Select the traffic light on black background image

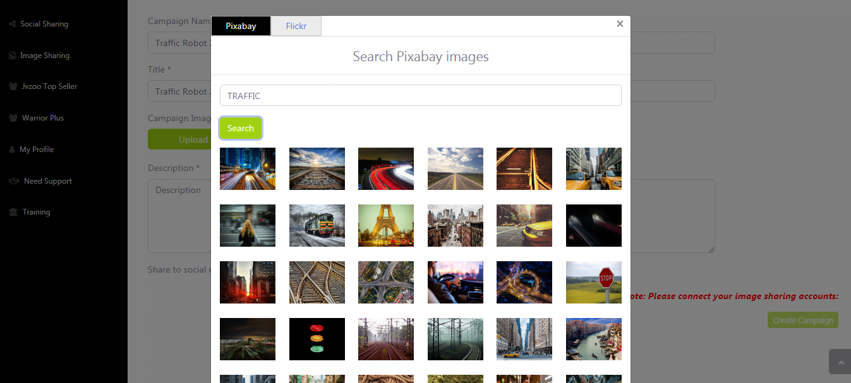tap(317, 339)
